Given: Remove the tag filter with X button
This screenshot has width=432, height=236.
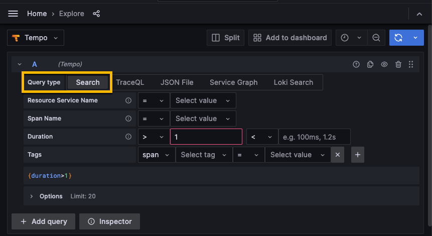Looking at the screenshot, I should click(338, 155).
